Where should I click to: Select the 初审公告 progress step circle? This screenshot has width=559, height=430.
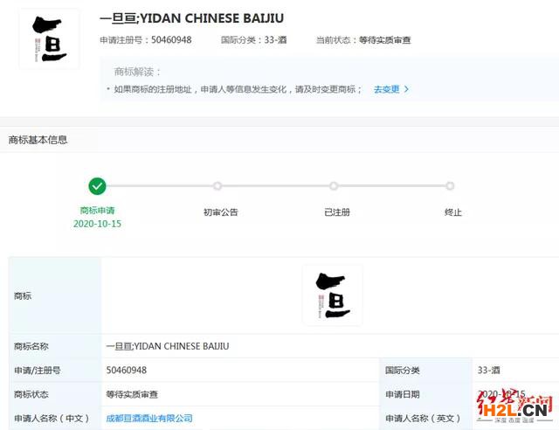click(x=217, y=186)
